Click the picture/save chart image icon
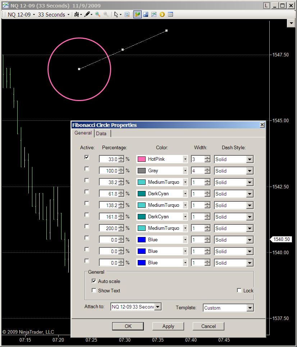This screenshot has height=347, width=297. click(x=146, y=14)
